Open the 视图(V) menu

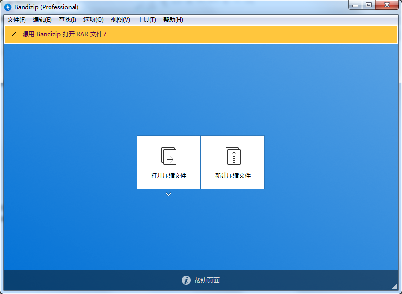click(120, 20)
